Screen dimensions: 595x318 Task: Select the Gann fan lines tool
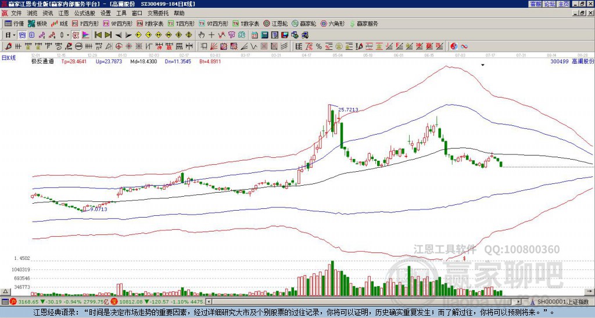[x=213, y=46]
